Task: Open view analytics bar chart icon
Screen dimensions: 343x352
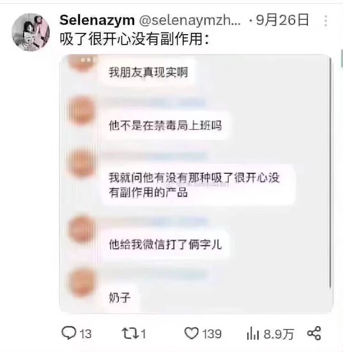Action: click(x=253, y=333)
